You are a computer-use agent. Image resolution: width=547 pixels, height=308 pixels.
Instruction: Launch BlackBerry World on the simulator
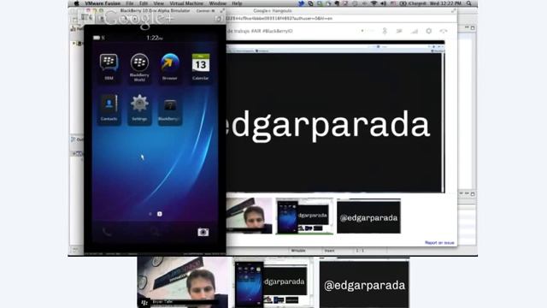pyautogui.click(x=139, y=68)
